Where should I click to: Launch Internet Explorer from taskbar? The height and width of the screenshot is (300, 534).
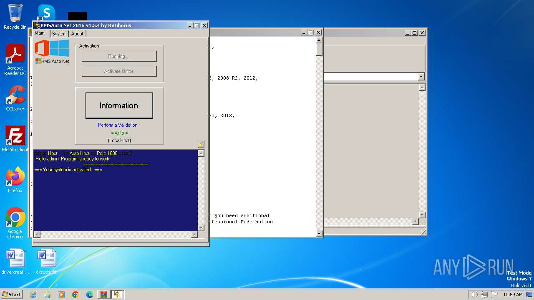point(33,295)
